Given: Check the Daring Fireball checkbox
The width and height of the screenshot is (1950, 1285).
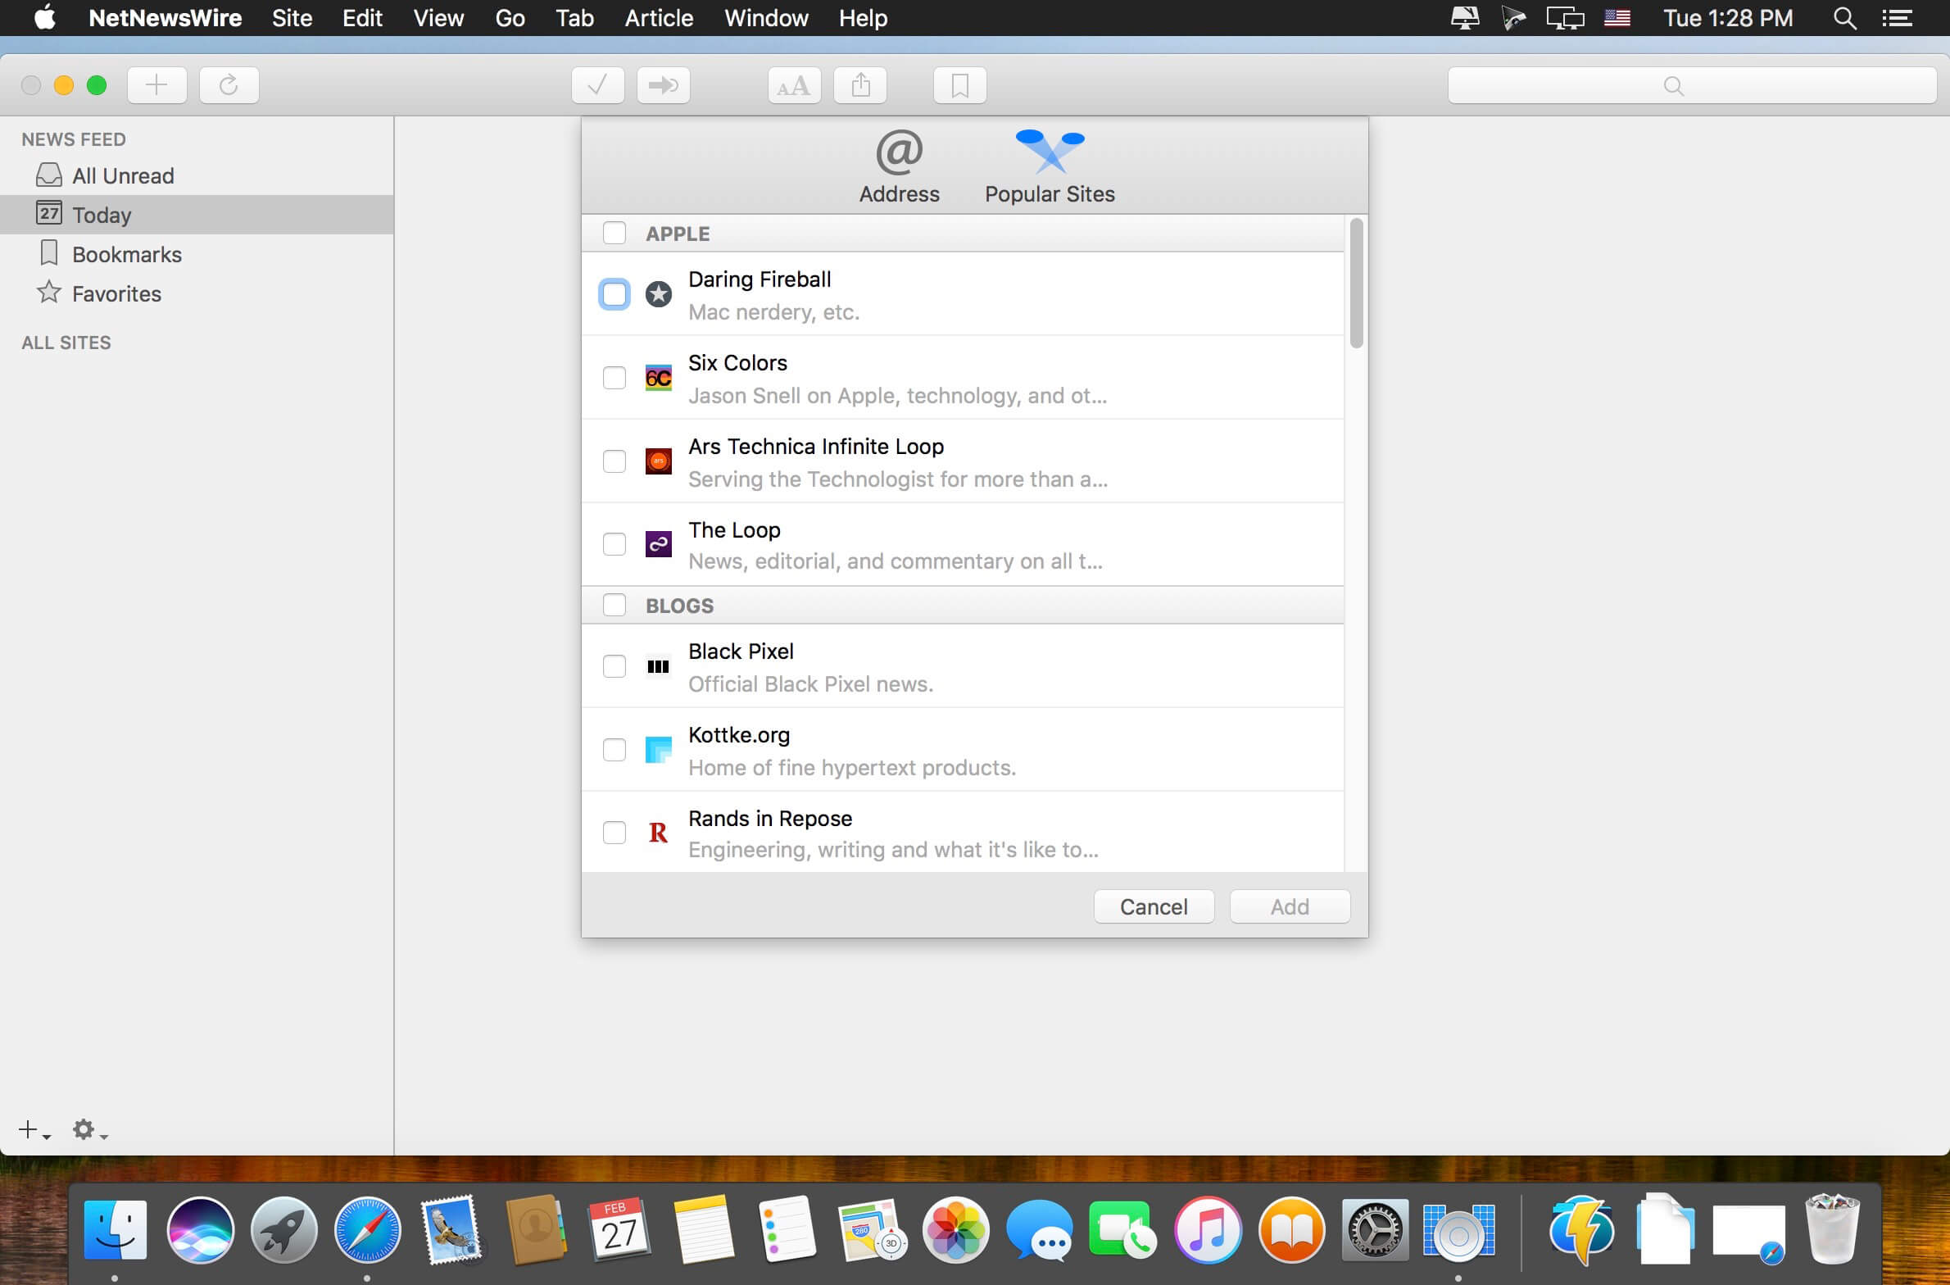Looking at the screenshot, I should click(614, 294).
